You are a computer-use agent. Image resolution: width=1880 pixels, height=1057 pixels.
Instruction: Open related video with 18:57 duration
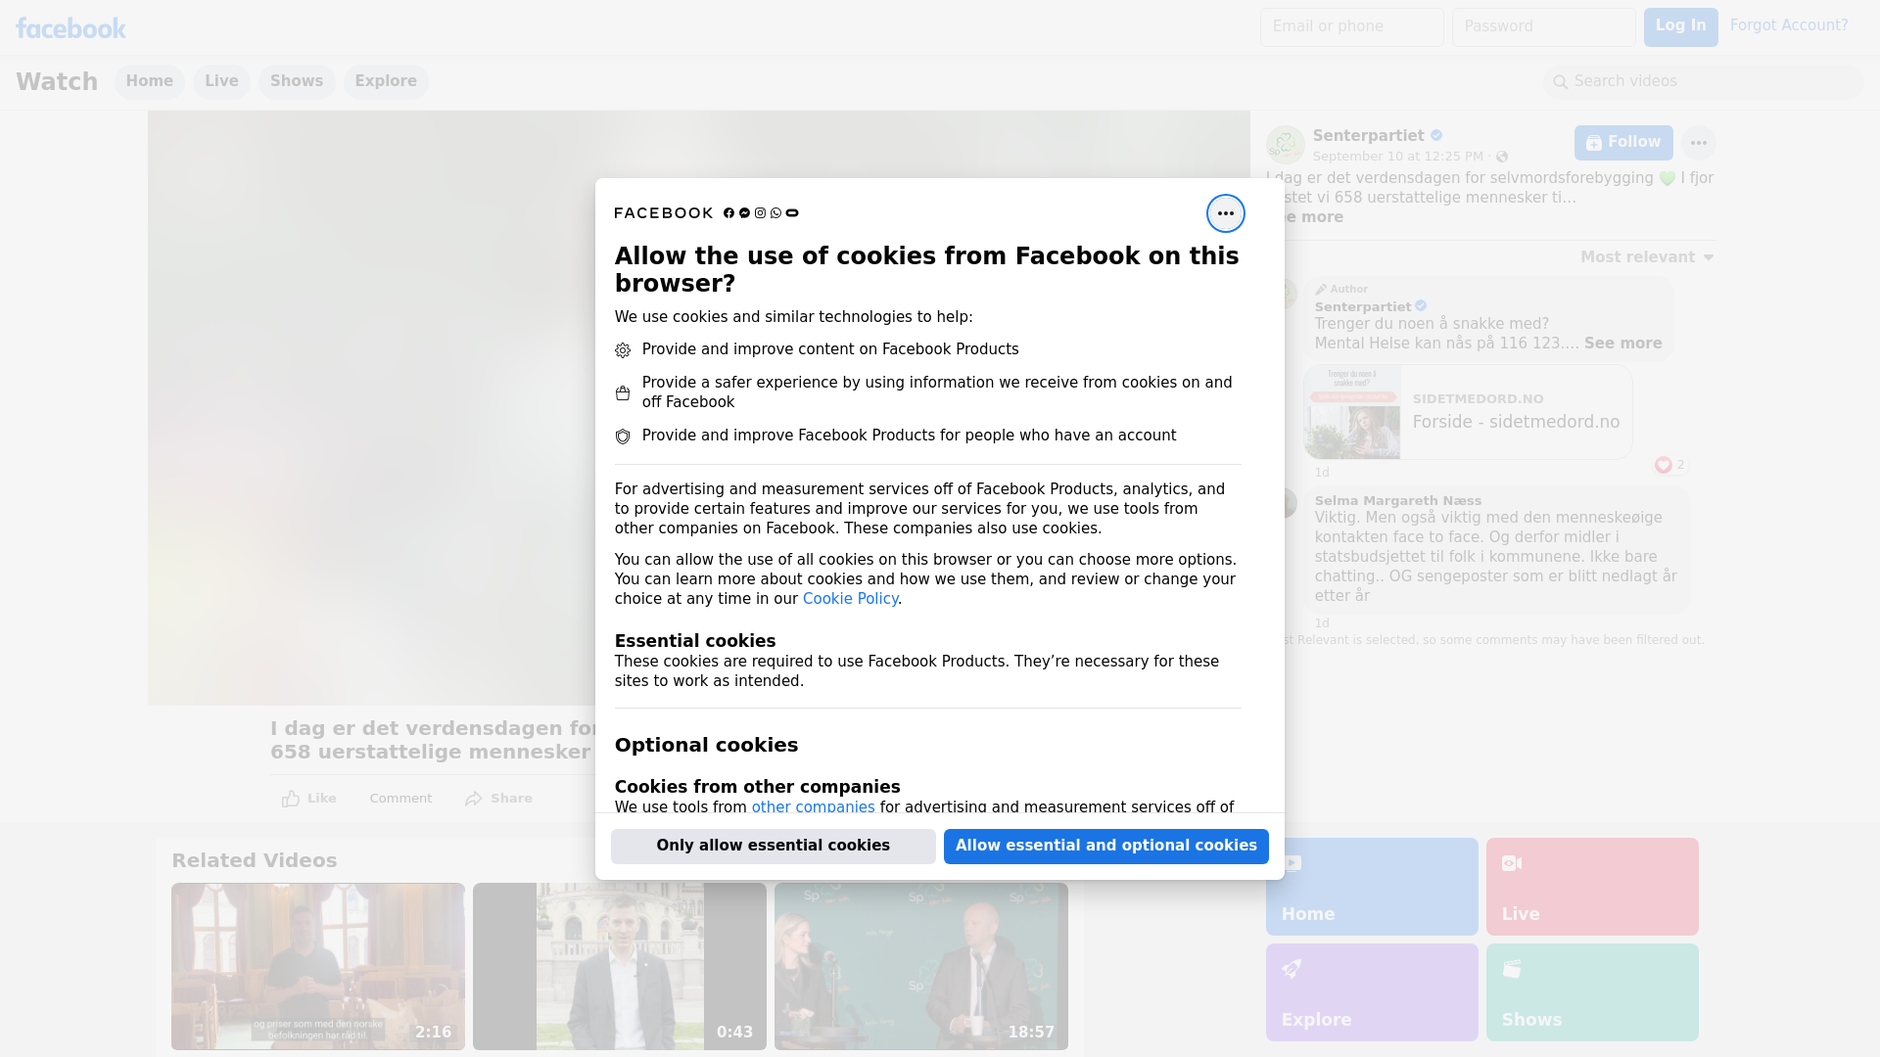coord(921,966)
